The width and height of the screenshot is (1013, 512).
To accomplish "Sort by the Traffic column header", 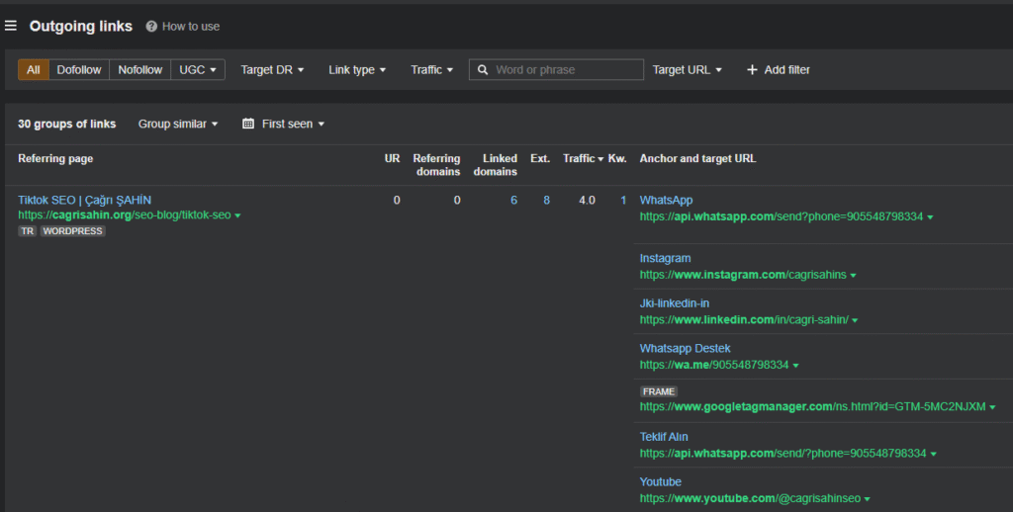I will tap(583, 158).
